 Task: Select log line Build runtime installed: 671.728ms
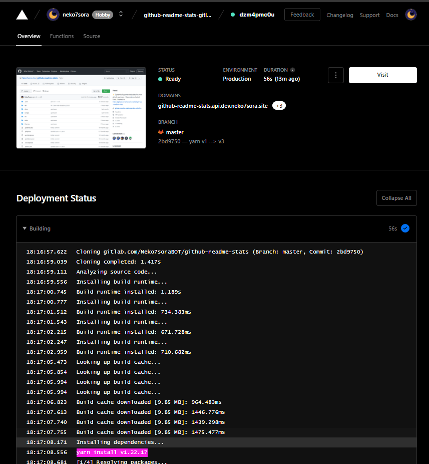[x=216, y=332]
